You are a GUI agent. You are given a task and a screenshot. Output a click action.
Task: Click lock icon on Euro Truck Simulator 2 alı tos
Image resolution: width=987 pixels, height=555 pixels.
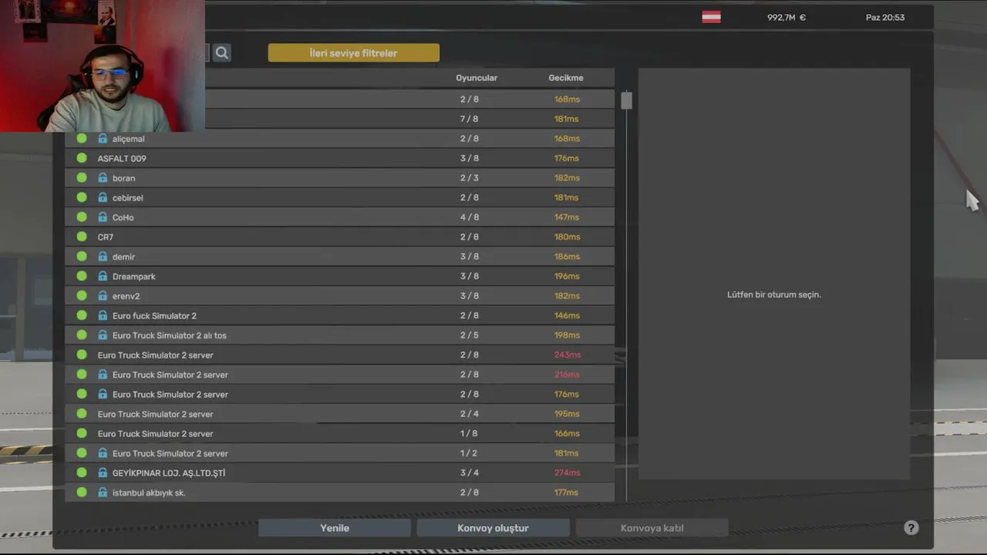pos(103,335)
